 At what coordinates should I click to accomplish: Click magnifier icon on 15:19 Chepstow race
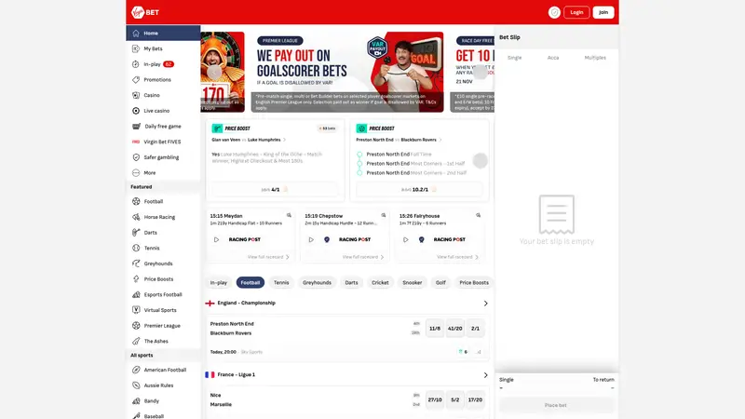(x=384, y=216)
